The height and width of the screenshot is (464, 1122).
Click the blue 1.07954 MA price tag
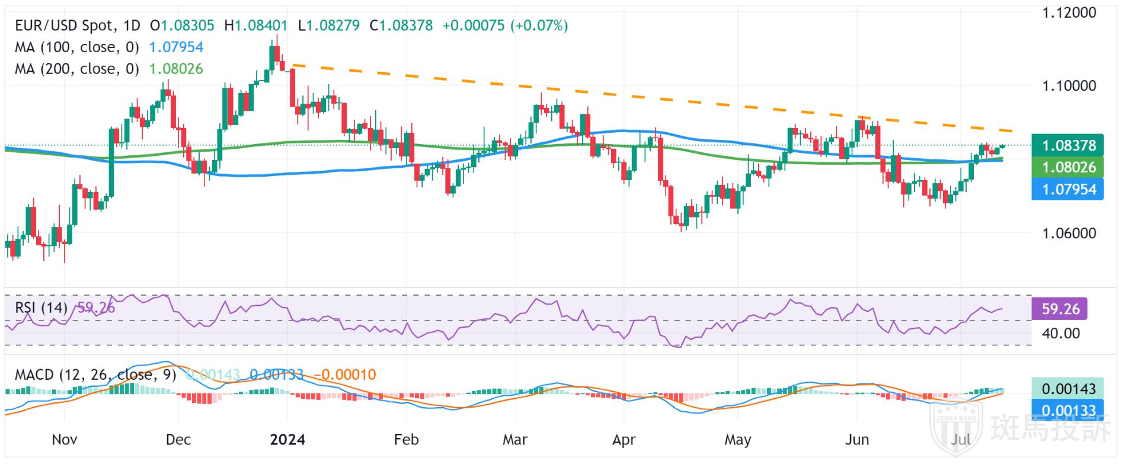[x=1067, y=190]
